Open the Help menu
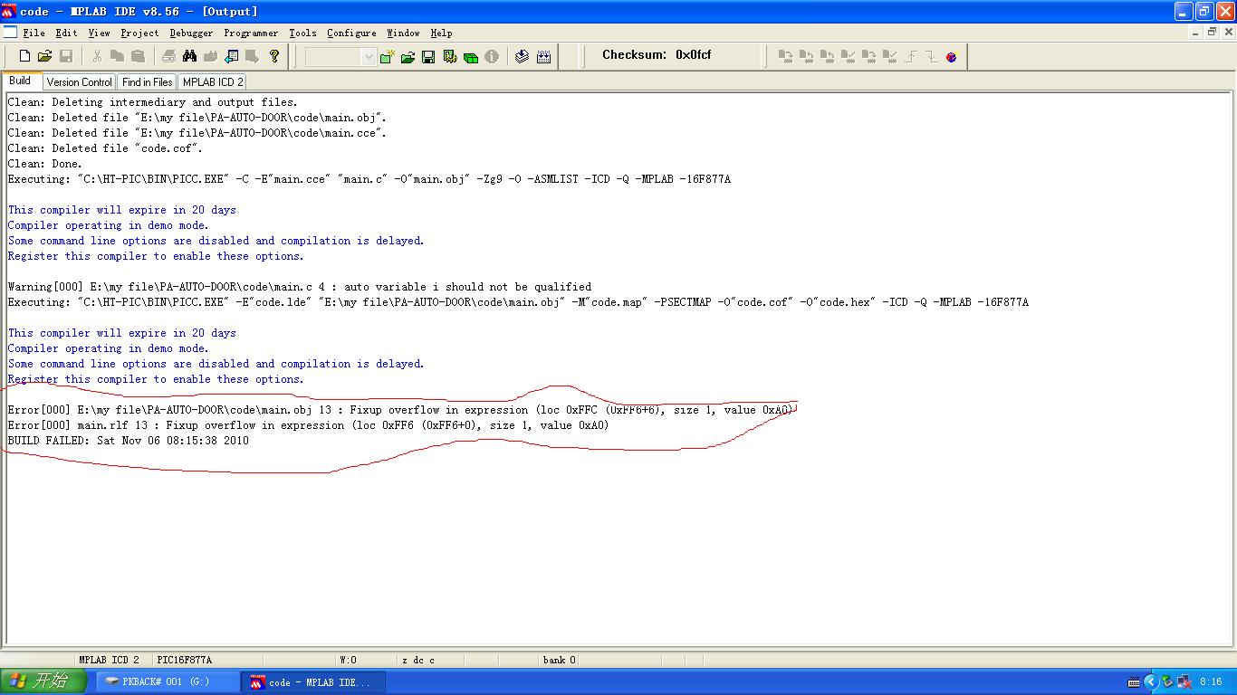 [x=441, y=33]
